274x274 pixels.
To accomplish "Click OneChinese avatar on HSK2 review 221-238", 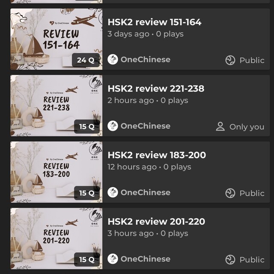I will 113,126.
